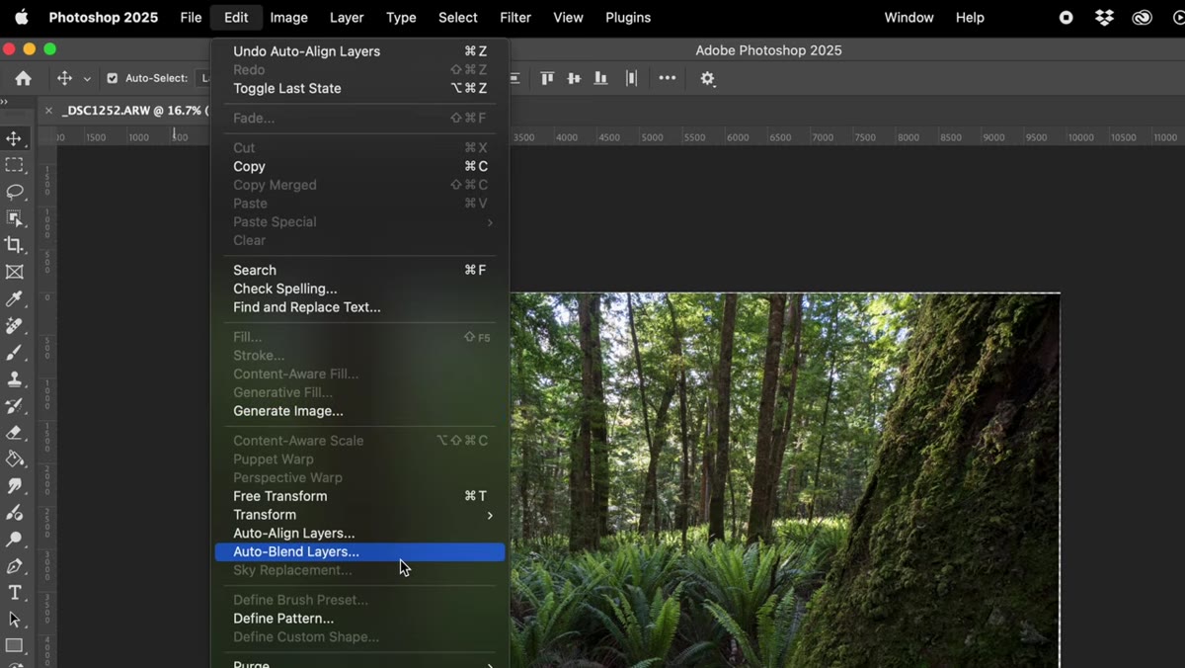Image resolution: width=1185 pixels, height=668 pixels.
Task: Choose Search in the Edit menu
Action: (x=359, y=270)
